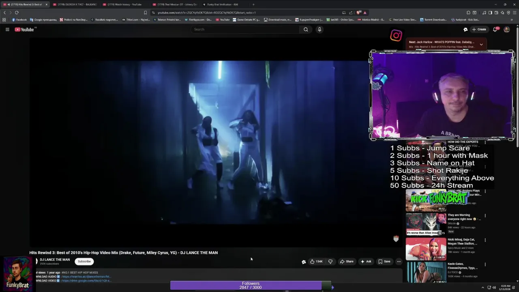Open the Kevin Gates mix thumbnail

coord(426,273)
